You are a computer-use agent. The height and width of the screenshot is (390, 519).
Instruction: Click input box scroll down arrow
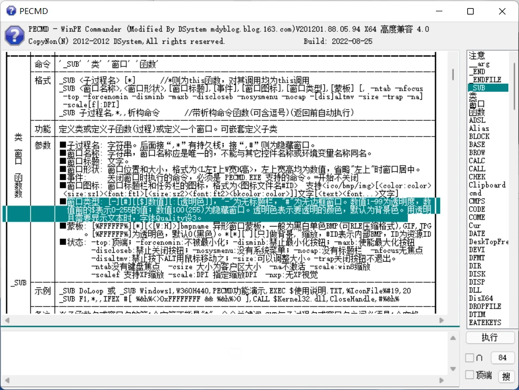pyautogui.click(x=453, y=369)
